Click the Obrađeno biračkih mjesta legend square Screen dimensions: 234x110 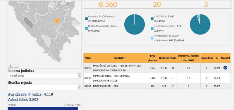(86, 19)
